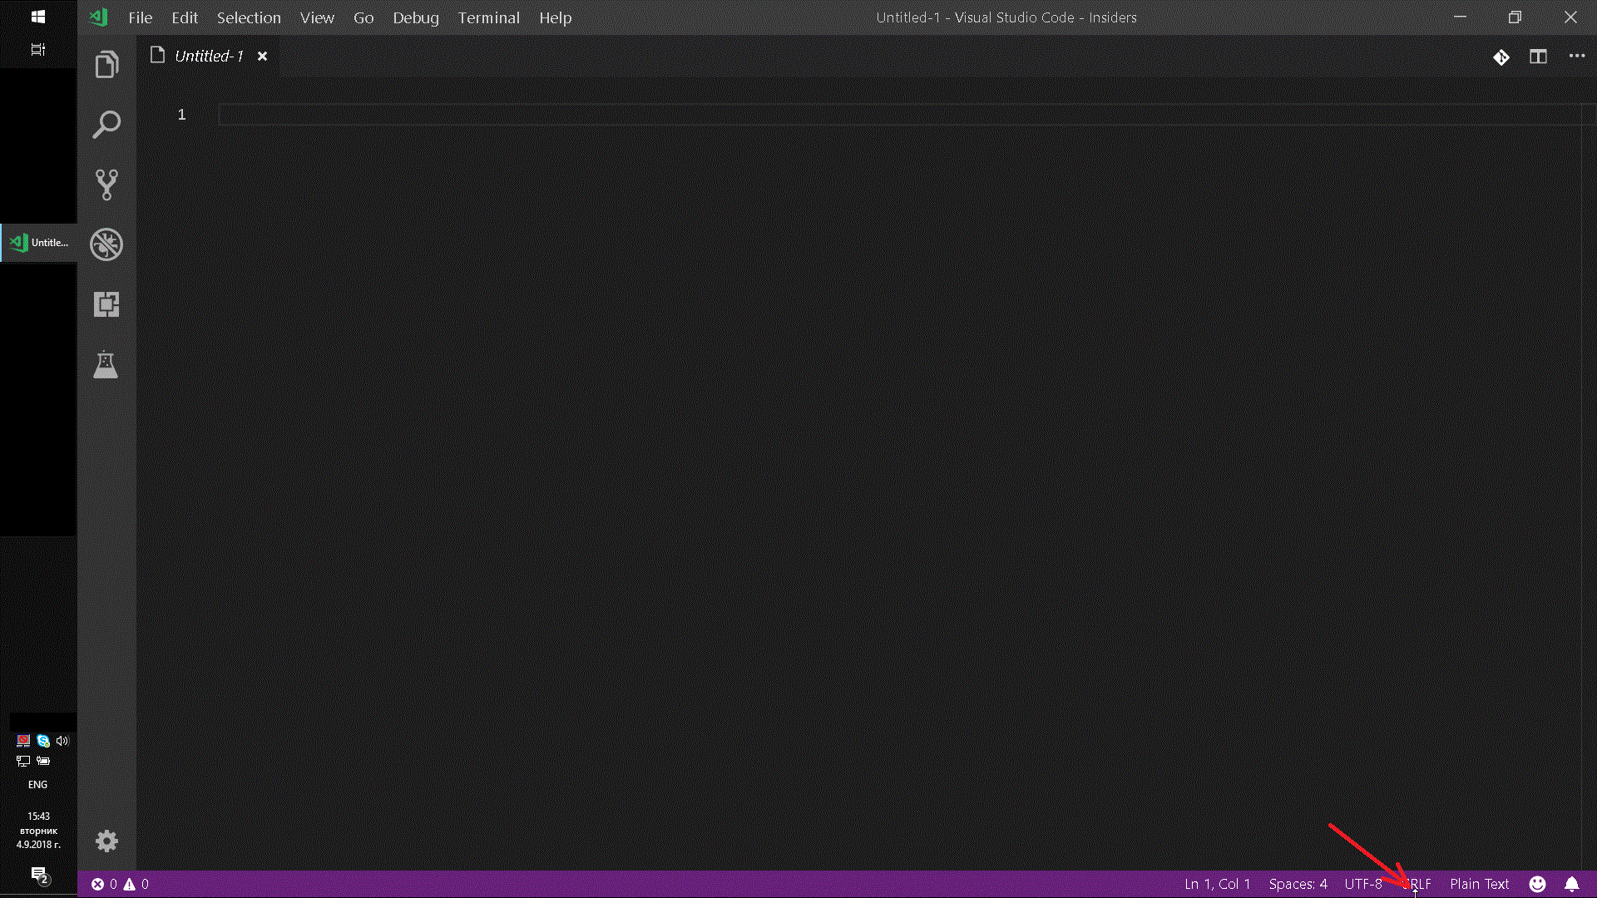Open the UTF-8 encoding selector
Screen dimensions: 1597x898
(1363, 884)
